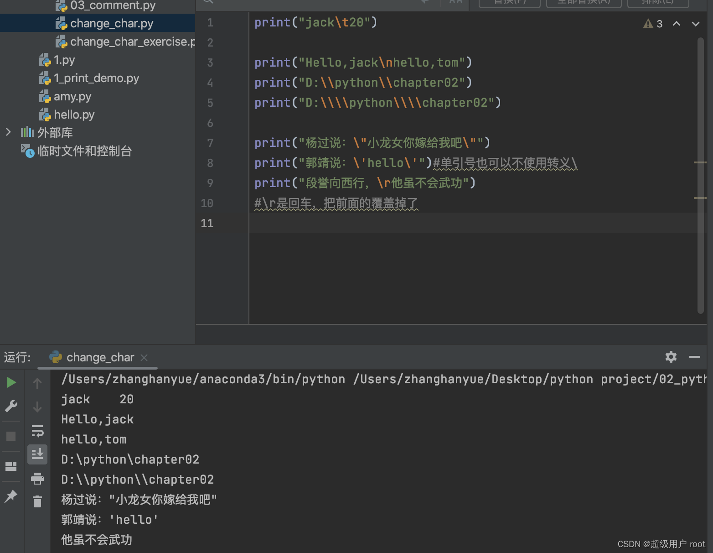This screenshot has width=713, height=553.
Task: Open run panel gear settings
Action: coord(671,357)
